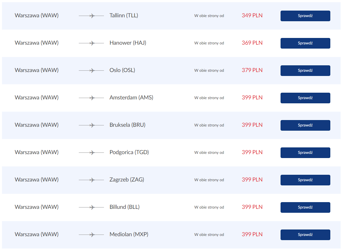Viewport: 344px width, 251px height.
Task: Click the plane icon in Hanower row
Action: coord(91,43)
